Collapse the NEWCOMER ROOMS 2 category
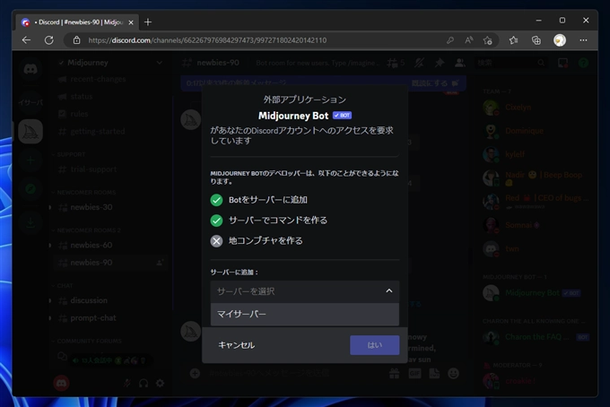The width and height of the screenshot is (610, 407). click(86, 230)
